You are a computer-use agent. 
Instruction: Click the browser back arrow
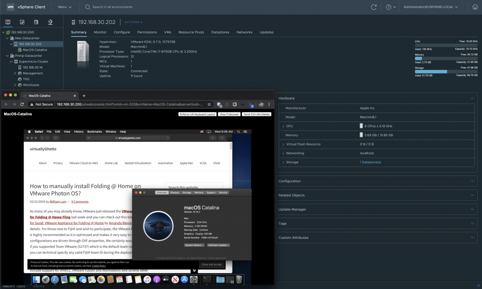pos(6,104)
